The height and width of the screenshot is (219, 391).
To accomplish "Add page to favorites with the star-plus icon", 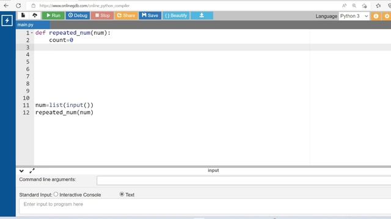I will pos(365,5).
